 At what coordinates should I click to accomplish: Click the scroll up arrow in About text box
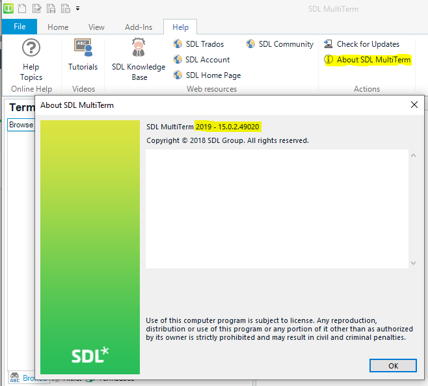coord(413,155)
